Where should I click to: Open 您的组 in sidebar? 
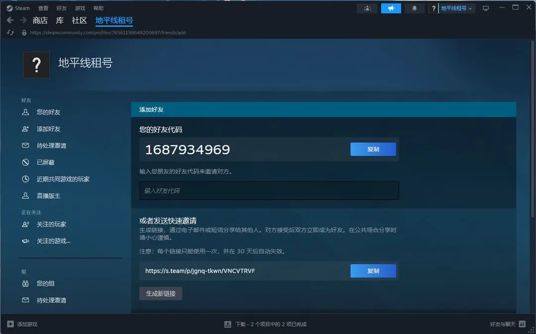click(x=46, y=283)
